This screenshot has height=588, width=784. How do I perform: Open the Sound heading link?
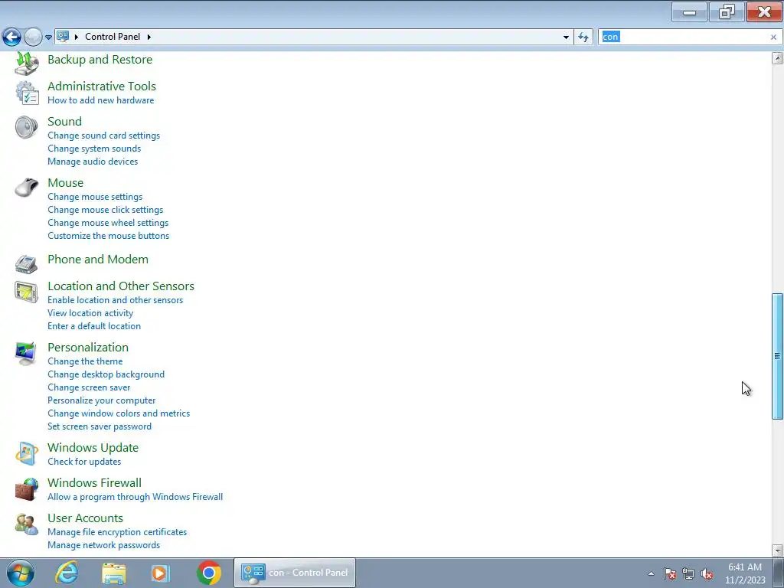click(x=64, y=122)
